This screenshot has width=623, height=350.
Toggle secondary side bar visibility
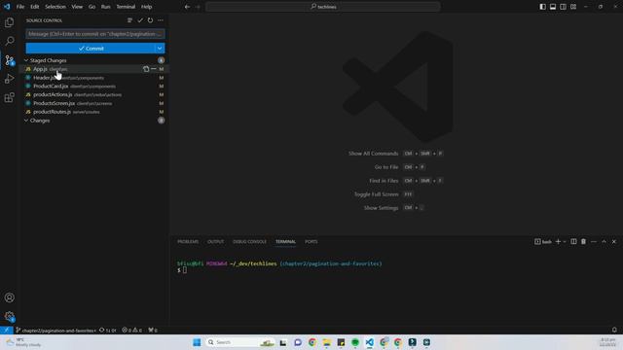tap(563, 7)
